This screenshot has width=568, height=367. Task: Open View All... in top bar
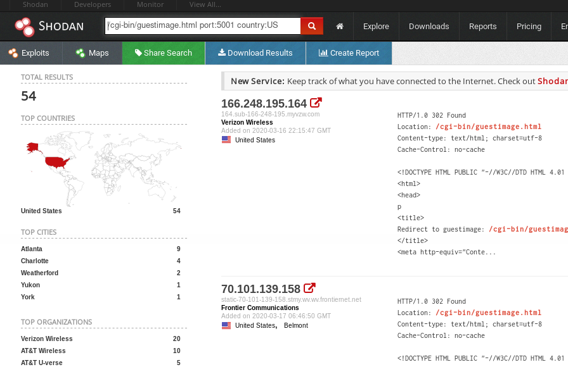point(205,4)
